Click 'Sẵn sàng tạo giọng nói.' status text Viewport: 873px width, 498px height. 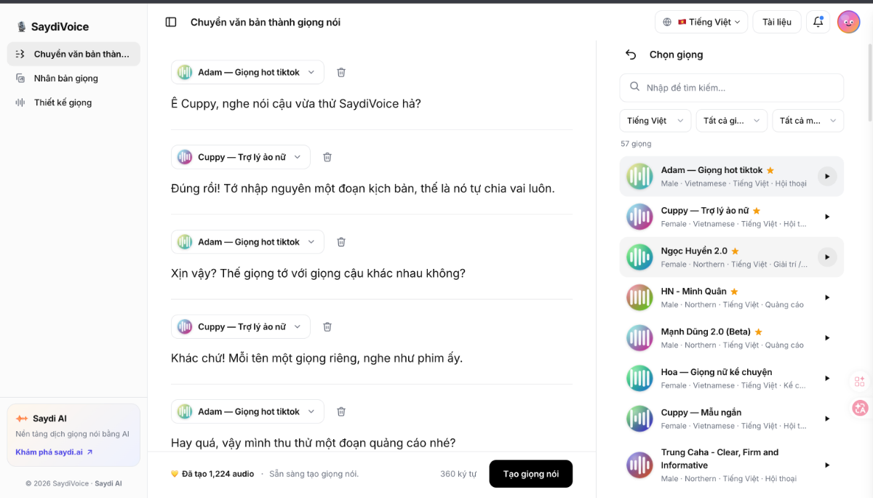click(x=314, y=474)
